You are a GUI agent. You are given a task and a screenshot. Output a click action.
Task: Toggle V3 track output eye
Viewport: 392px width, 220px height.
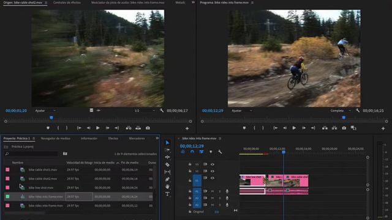[213, 164]
